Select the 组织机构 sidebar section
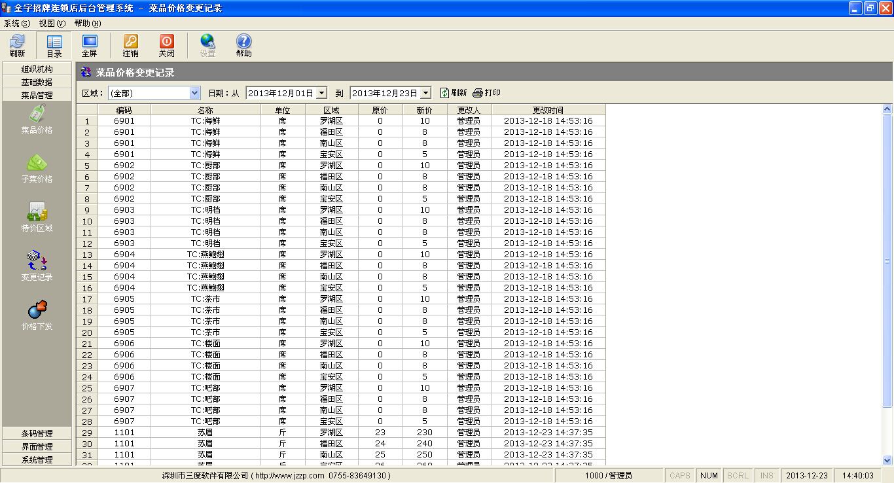This screenshot has height=483, width=894. tap(37, 69)
